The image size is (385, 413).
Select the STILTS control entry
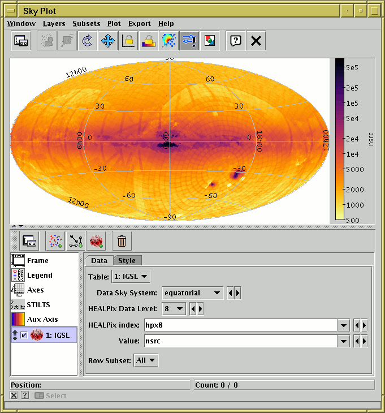38,305
